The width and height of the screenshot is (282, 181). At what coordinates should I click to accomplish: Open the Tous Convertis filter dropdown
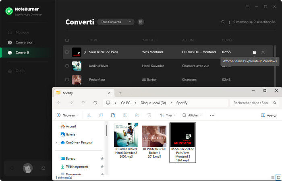[x=116, y=22]
